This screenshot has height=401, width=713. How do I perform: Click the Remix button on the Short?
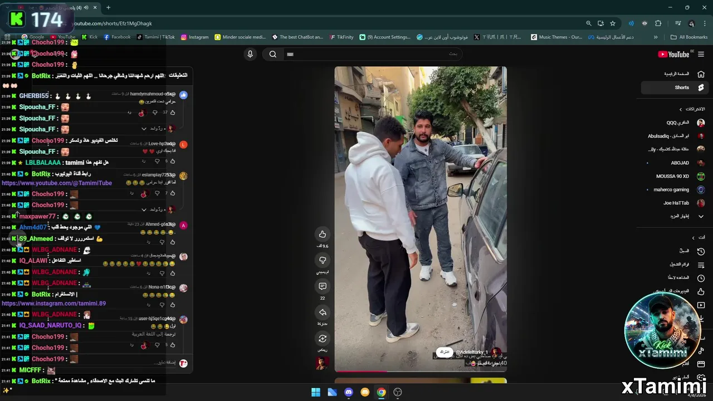click(x=323, y=339)
